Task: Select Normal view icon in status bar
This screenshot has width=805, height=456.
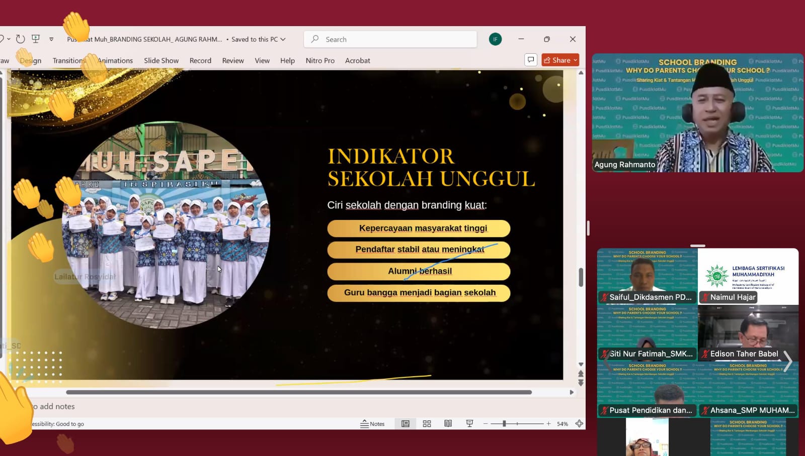Action: (405, 424)
